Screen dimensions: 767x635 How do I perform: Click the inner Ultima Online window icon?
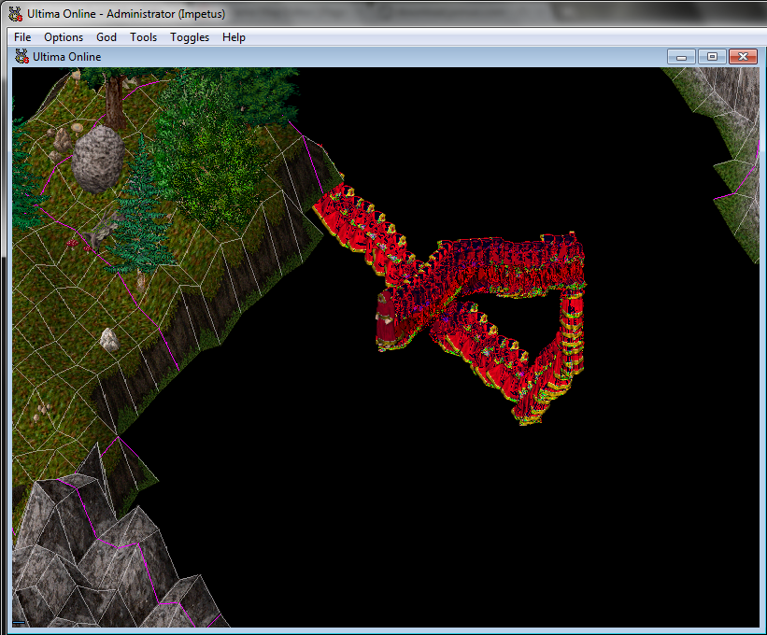21,57
